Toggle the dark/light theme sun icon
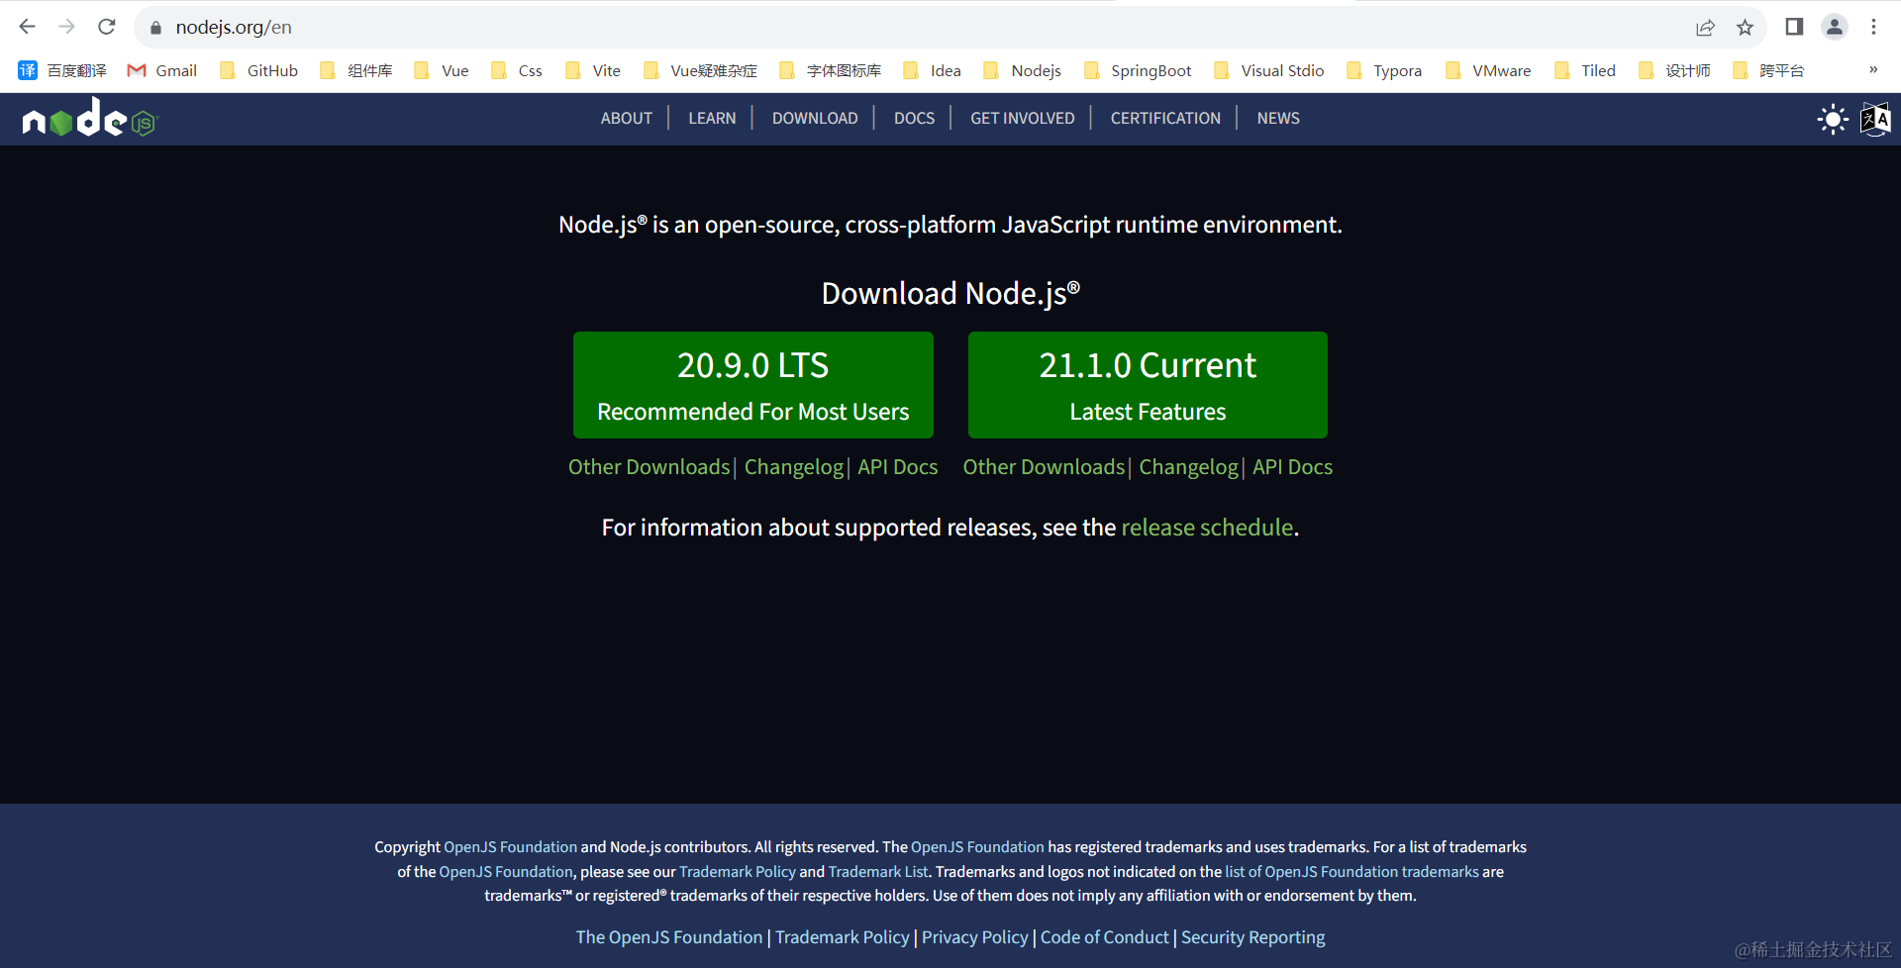Image resolution: width=1901 pixels, height=968 pixels. 1832,119
